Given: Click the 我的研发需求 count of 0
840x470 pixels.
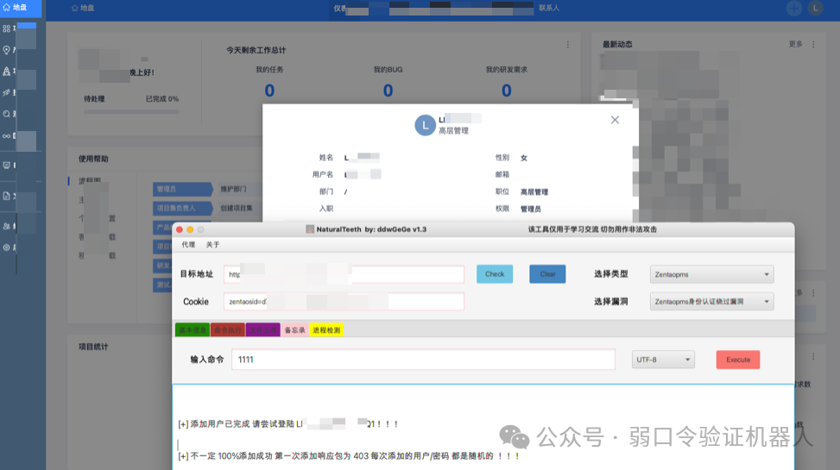Looking at the screenshot, I should pyautogui.click(x=506, y=91).
